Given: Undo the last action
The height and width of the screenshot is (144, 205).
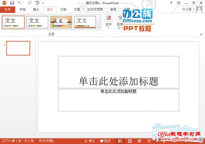Looking at the screenshot, I should 19,3.
